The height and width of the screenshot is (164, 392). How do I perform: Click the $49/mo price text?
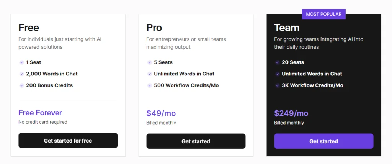tap(161, 113)
